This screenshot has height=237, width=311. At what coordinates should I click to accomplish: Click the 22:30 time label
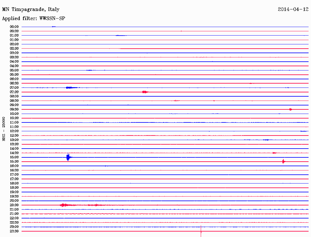pos(14,222)
